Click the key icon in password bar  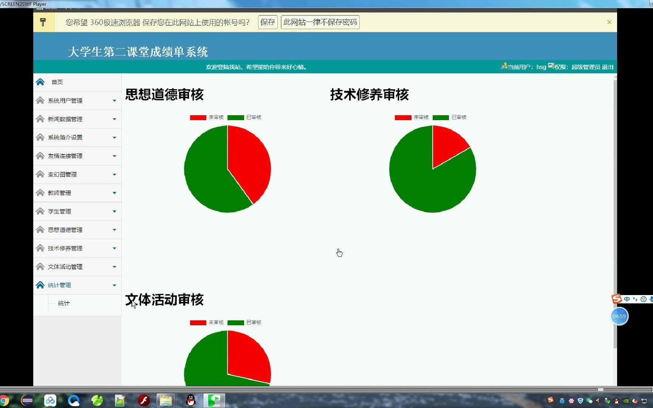(x=43, y=22)
